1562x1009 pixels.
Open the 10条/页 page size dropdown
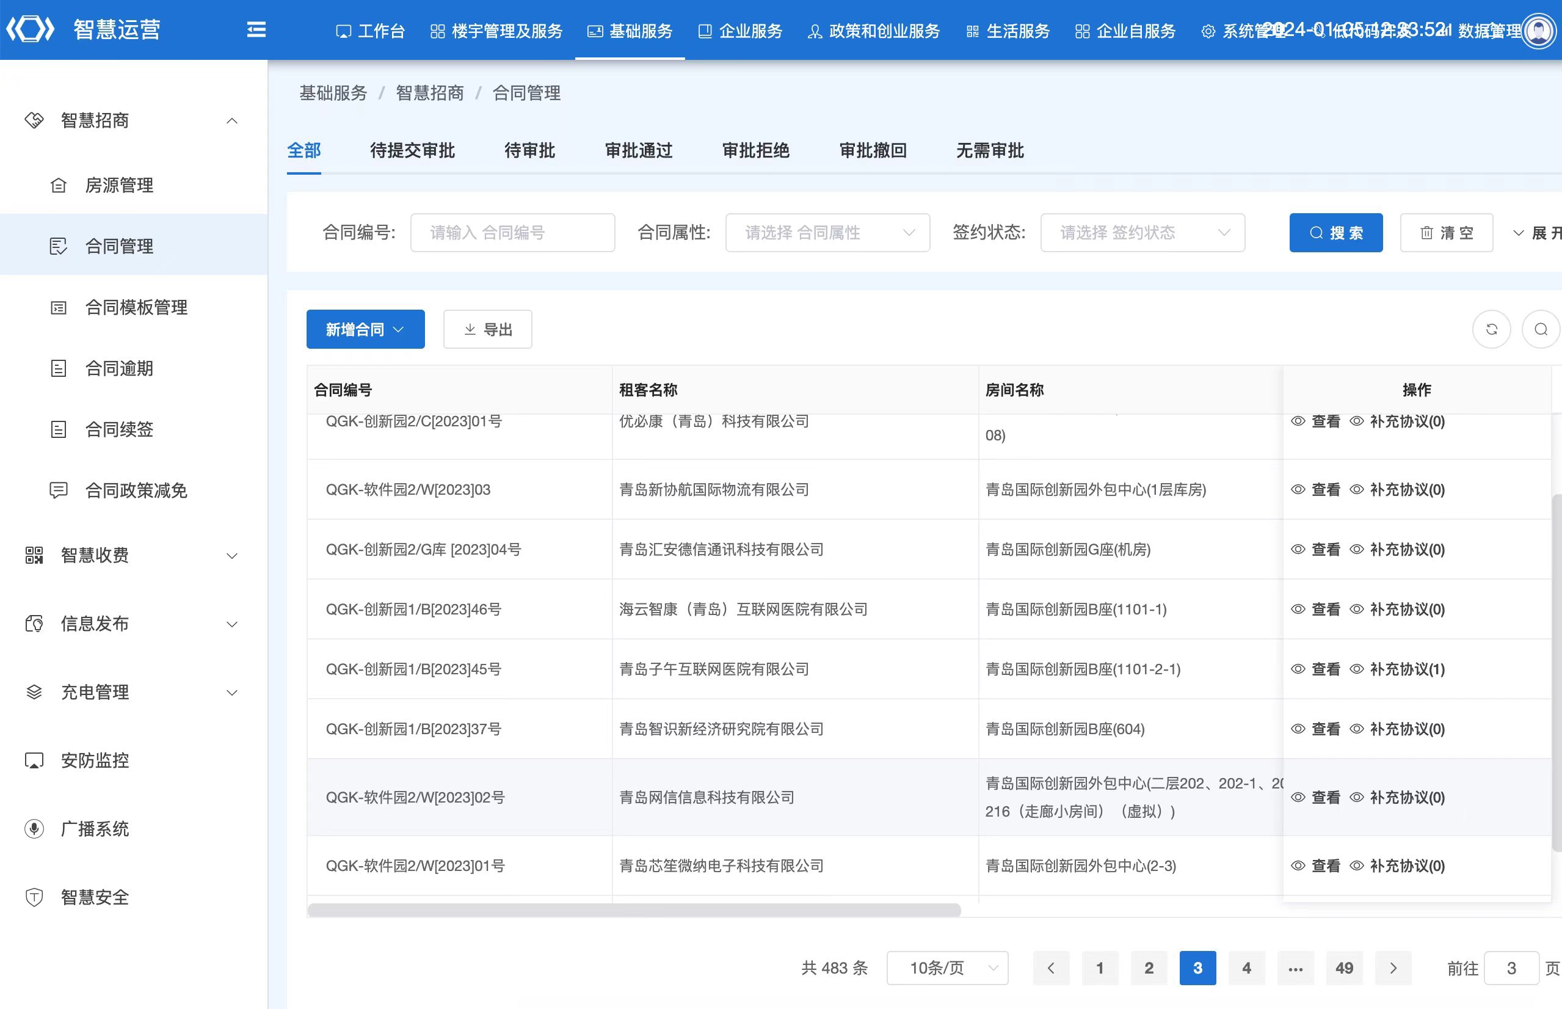click(947, 968)
